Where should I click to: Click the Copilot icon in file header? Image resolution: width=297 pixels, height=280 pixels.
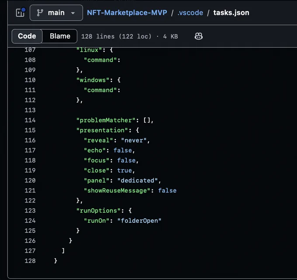click(x=198, y=36)
